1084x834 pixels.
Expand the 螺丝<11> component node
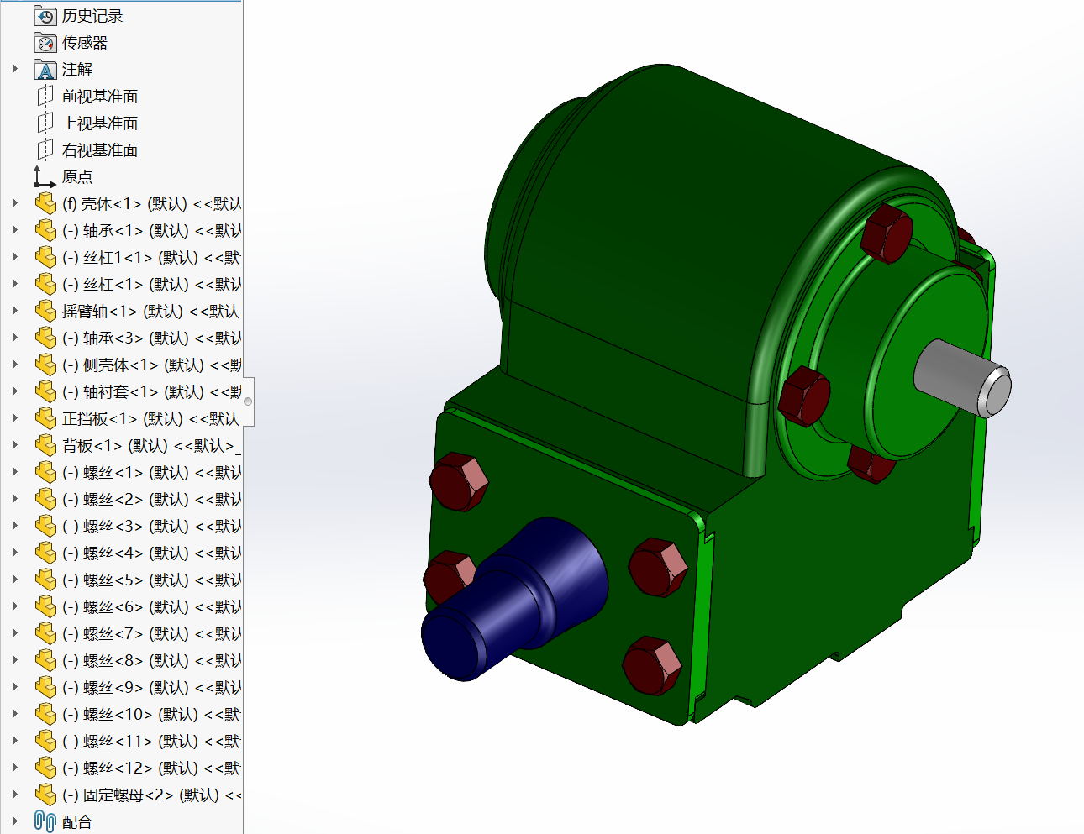[x=15, y=741]
